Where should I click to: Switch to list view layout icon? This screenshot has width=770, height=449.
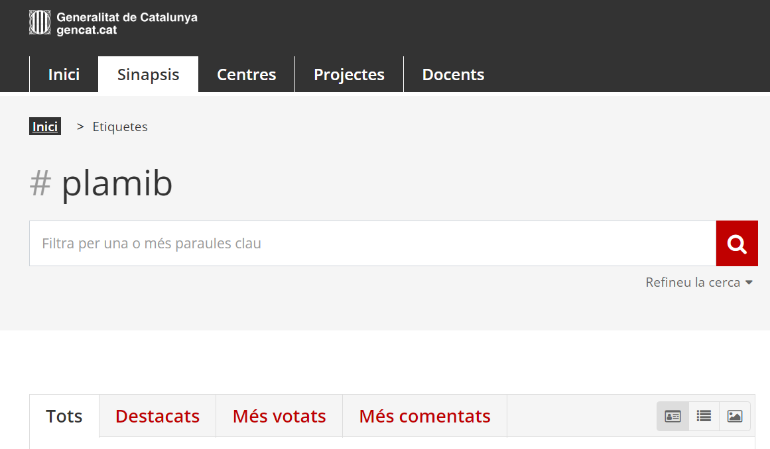(x=704, y=417)
